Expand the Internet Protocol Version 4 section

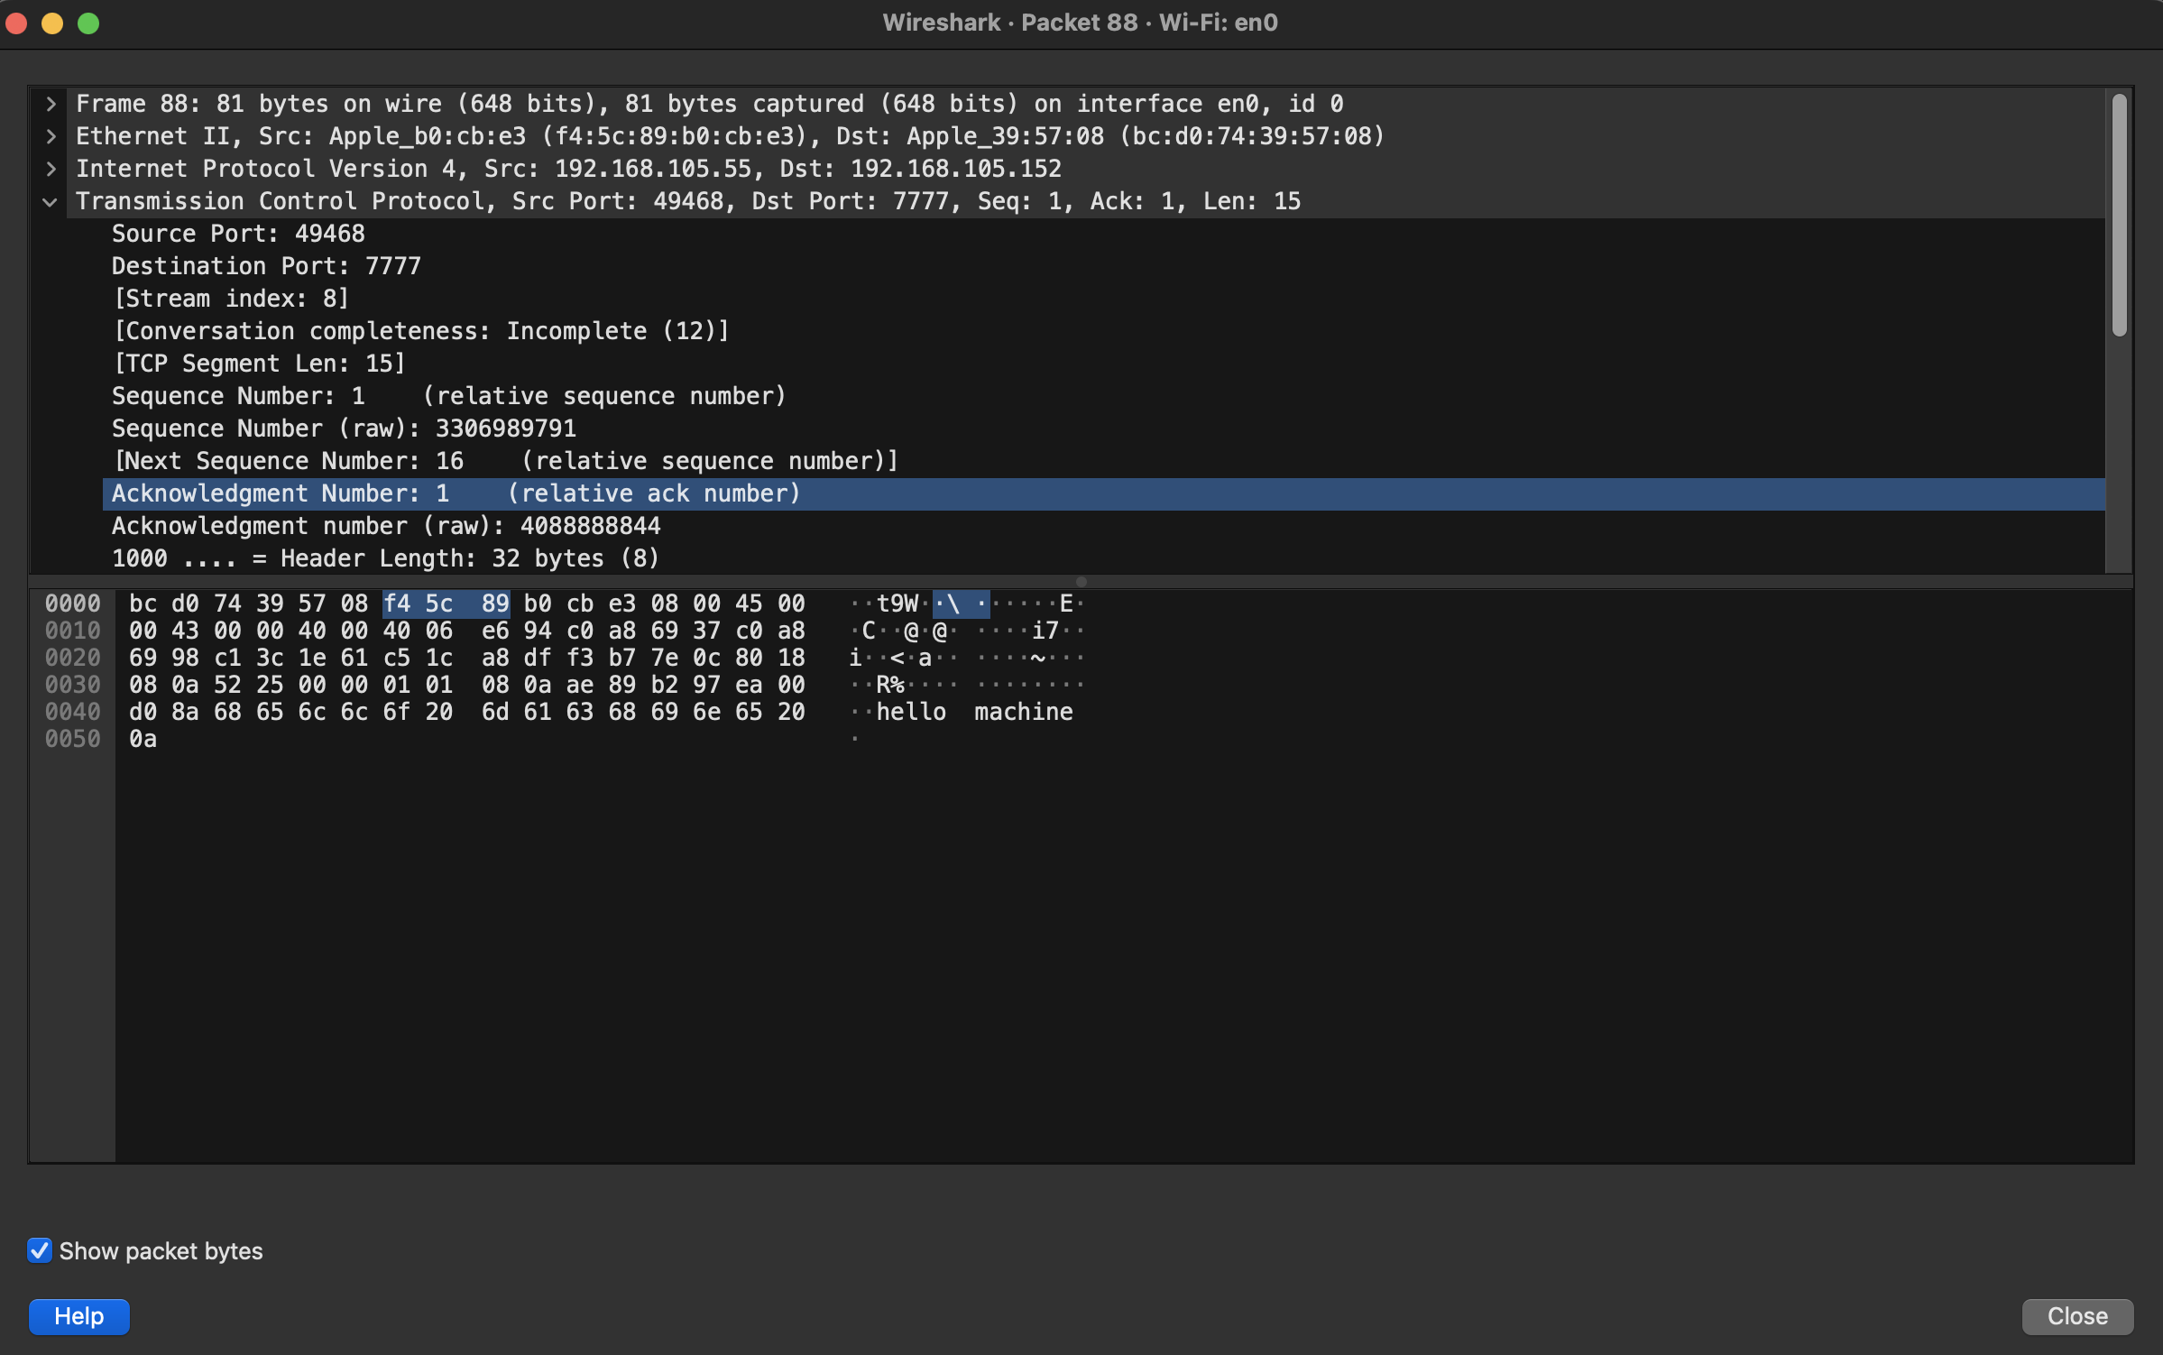51,169
